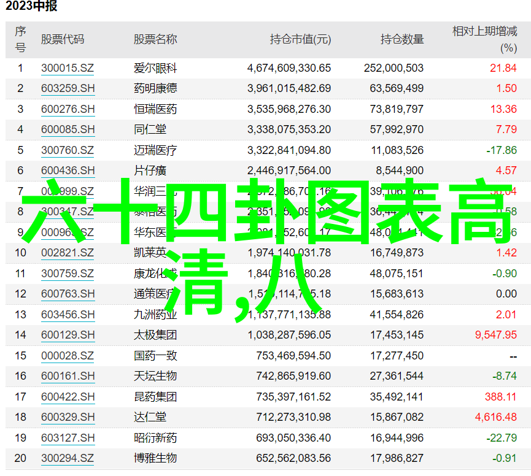Open stock code link 300294.SZ

tap(68, 458)
